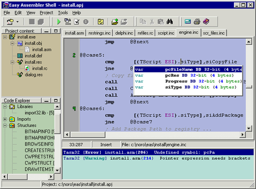
Task: Click the Copy toolbar icon
Action: coord(143,21)
